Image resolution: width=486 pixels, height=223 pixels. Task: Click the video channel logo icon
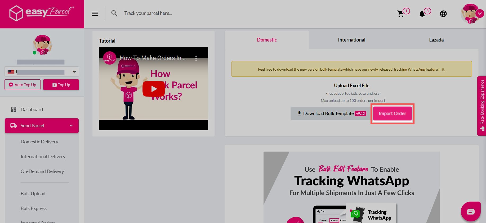[109, 58]
